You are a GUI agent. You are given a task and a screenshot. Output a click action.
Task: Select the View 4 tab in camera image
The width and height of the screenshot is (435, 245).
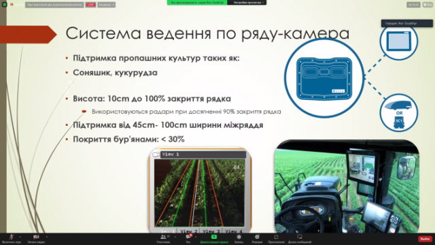point(234,231)
